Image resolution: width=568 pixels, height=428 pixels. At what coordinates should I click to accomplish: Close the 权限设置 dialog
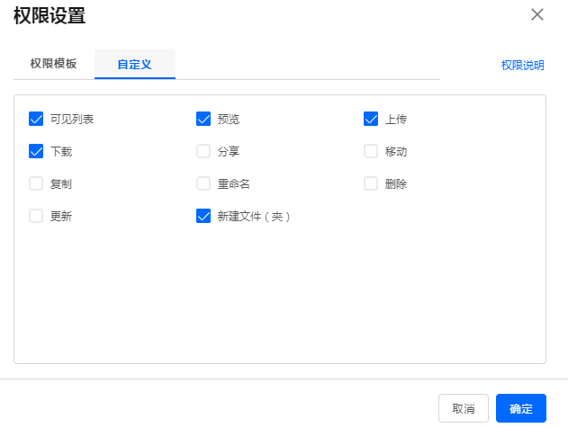(537, 14)
